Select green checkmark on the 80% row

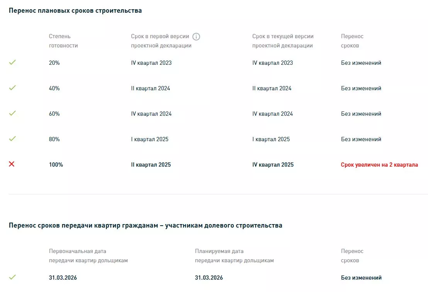tap(12, 138)
